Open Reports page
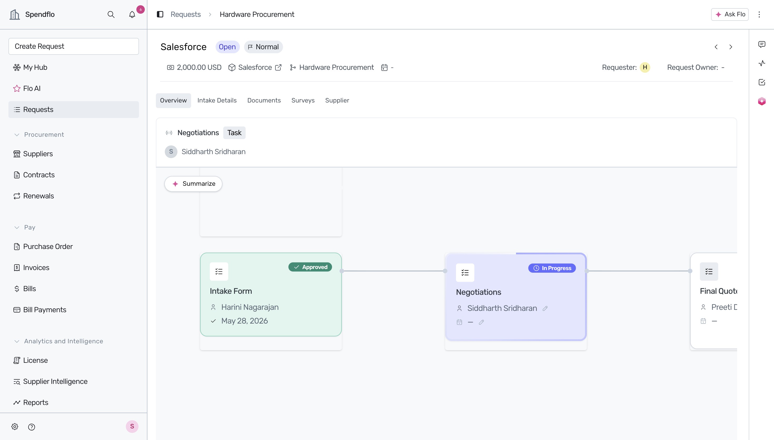This screenshot has width=774, height=440. [x=74, y=403]
